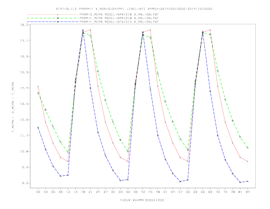Click x-axis forecast hour label 33
This screenshot has height=209, width=270.
121,192
